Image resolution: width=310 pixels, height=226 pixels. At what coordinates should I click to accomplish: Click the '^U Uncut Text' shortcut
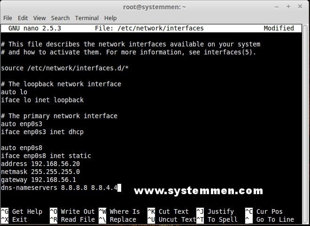point(172,219)
